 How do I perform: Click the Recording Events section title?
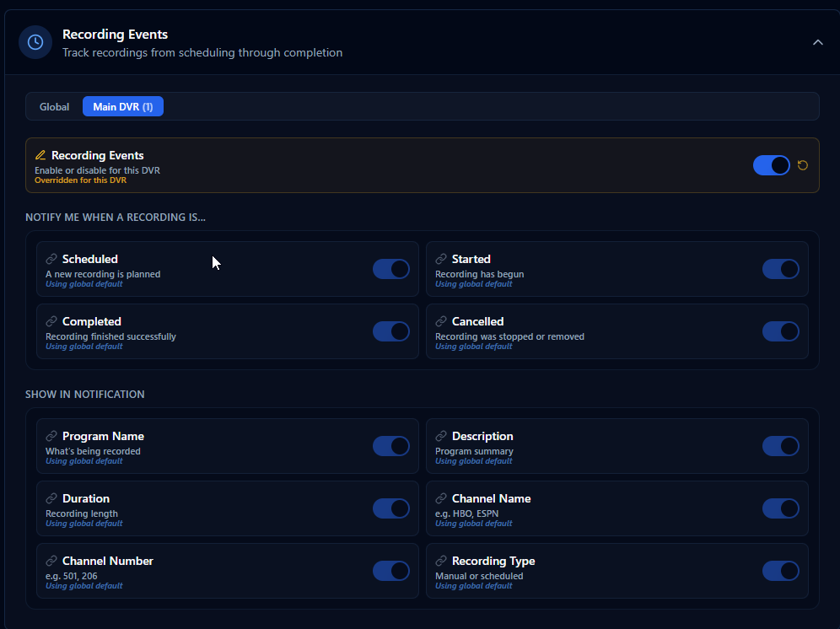115,35
